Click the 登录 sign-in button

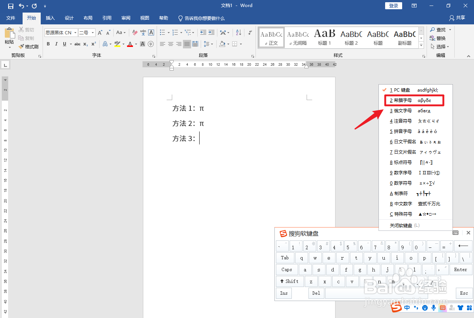tap(394, 6)
